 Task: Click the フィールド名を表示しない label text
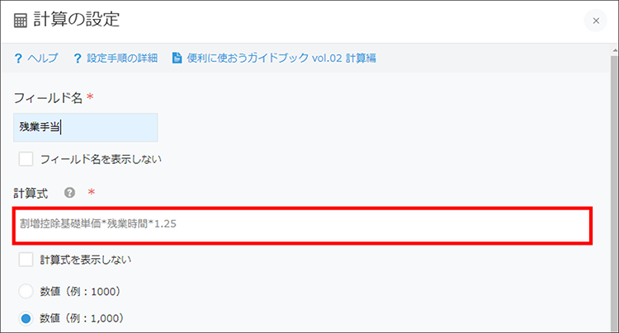pos(101,159)
